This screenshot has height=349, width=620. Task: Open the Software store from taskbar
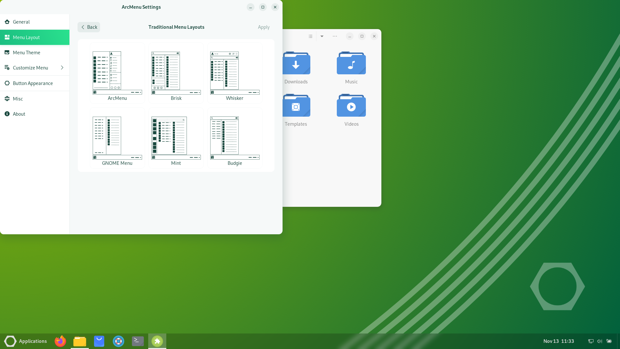[x=99, y=341]
